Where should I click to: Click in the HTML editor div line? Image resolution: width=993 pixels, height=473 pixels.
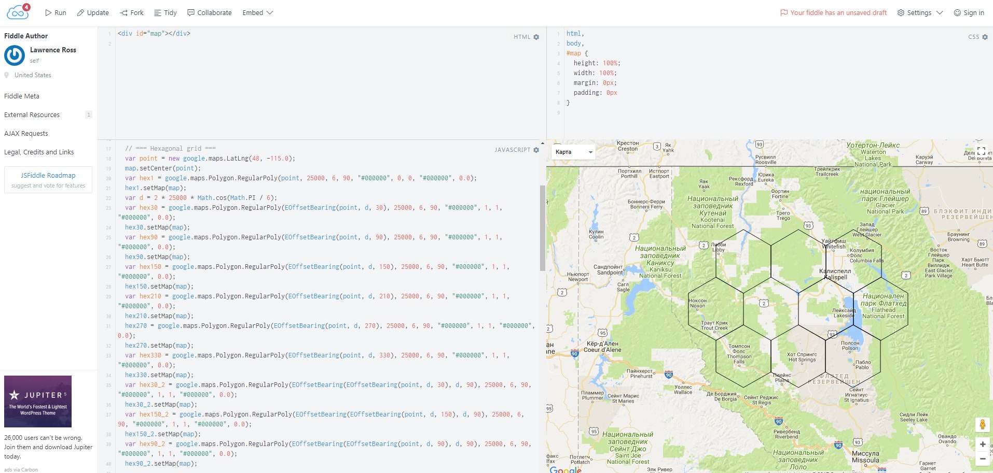[x=154, y=33]
